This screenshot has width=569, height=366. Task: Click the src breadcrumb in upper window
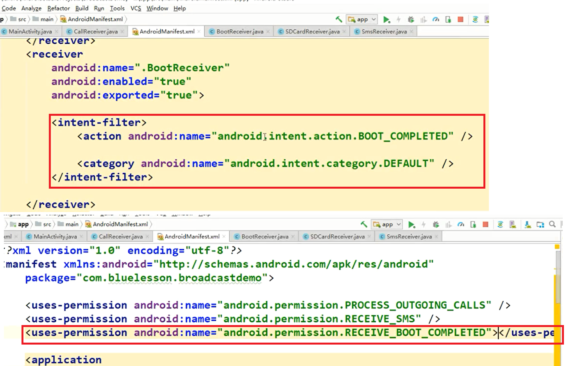pyautogui.click(x=18, y=19)
